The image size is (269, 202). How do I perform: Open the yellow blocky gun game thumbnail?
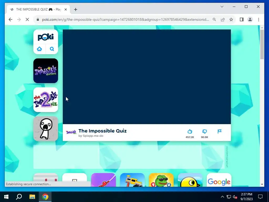coord(132,180)
